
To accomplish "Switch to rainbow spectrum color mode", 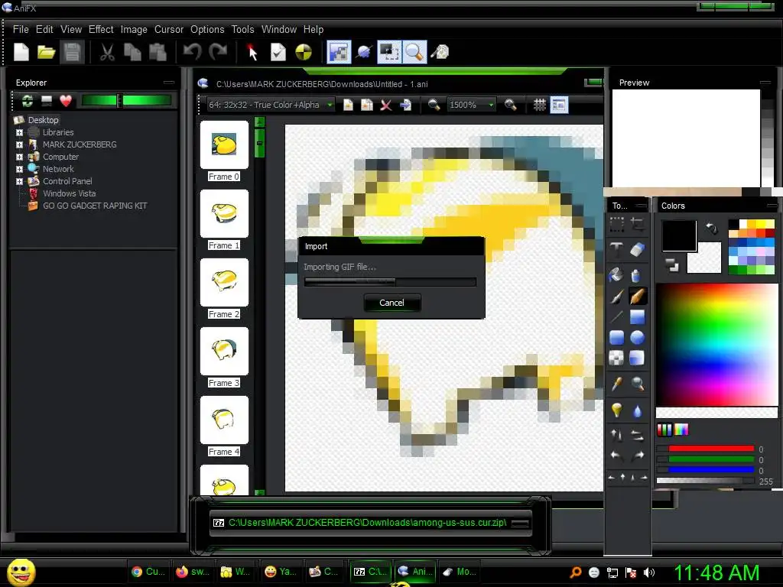I will (x=681, y=430).
